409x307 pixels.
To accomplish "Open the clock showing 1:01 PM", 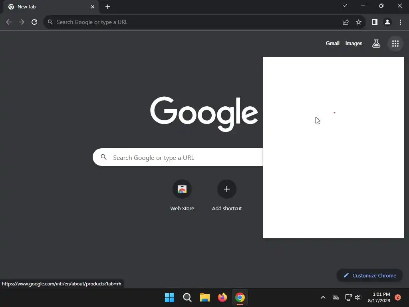I will point(379,297).
